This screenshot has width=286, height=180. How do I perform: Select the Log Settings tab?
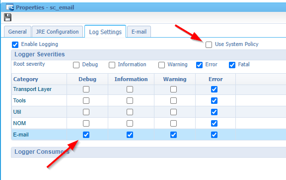105,32
